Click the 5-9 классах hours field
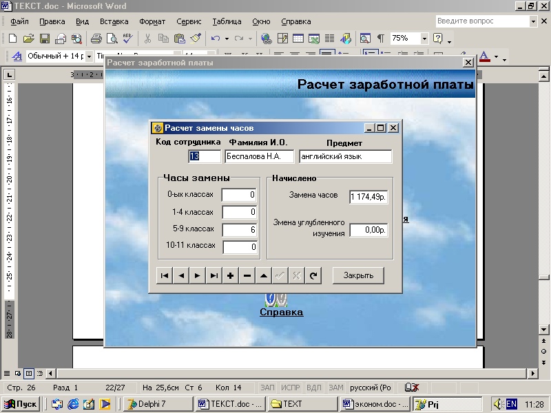Screen dimensions: 551x413 point(239,230)
